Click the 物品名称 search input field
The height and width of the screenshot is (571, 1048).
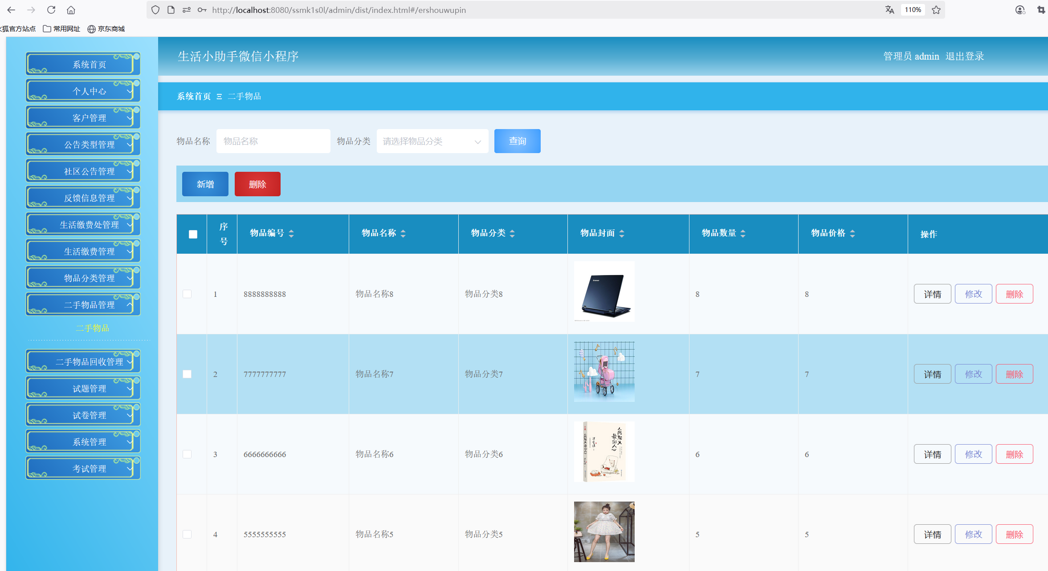tap(273, 142)
